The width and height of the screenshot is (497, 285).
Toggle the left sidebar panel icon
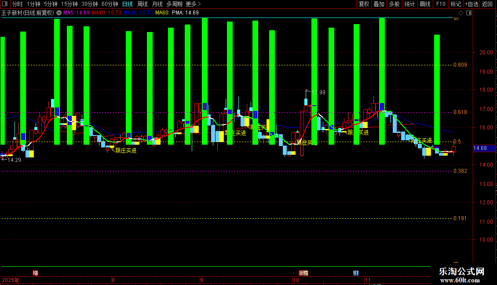(5, 4)
